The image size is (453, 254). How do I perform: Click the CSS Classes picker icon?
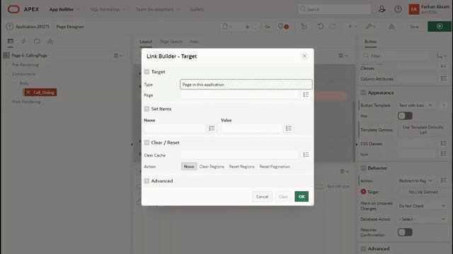[x=444, y=143]
